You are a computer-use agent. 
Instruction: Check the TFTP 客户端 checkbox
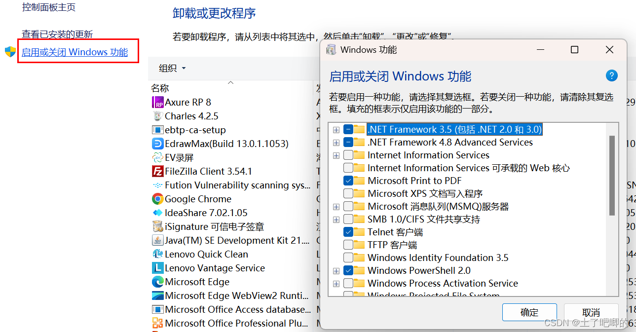pyautogui.click(x=348, y=245)
